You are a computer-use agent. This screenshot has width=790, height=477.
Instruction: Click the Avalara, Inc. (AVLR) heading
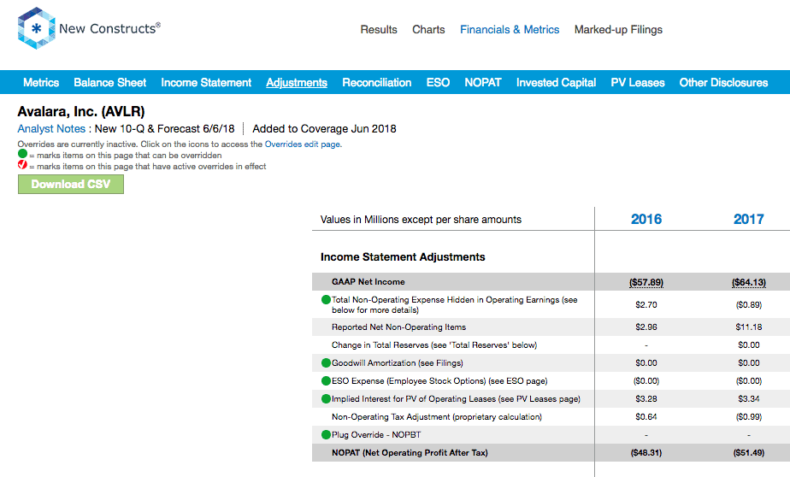coord(81,111)
